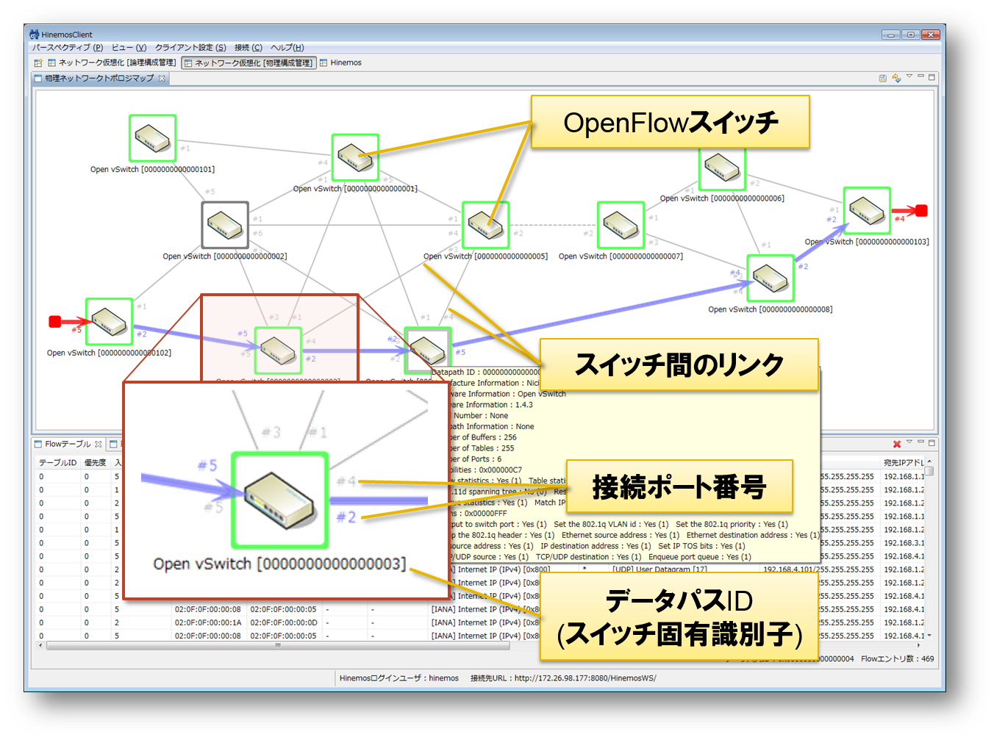
Task: Click the 優先度 column header
Action: click(95, 462)
